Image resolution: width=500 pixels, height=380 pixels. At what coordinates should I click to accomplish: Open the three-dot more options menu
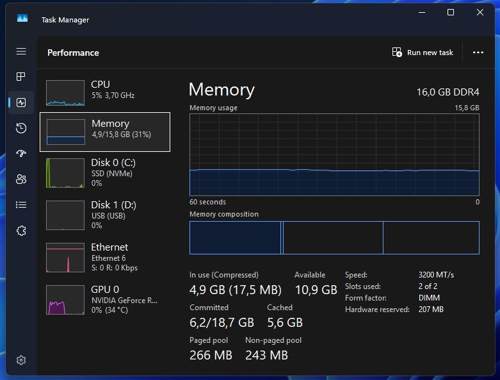pos(478,53)
